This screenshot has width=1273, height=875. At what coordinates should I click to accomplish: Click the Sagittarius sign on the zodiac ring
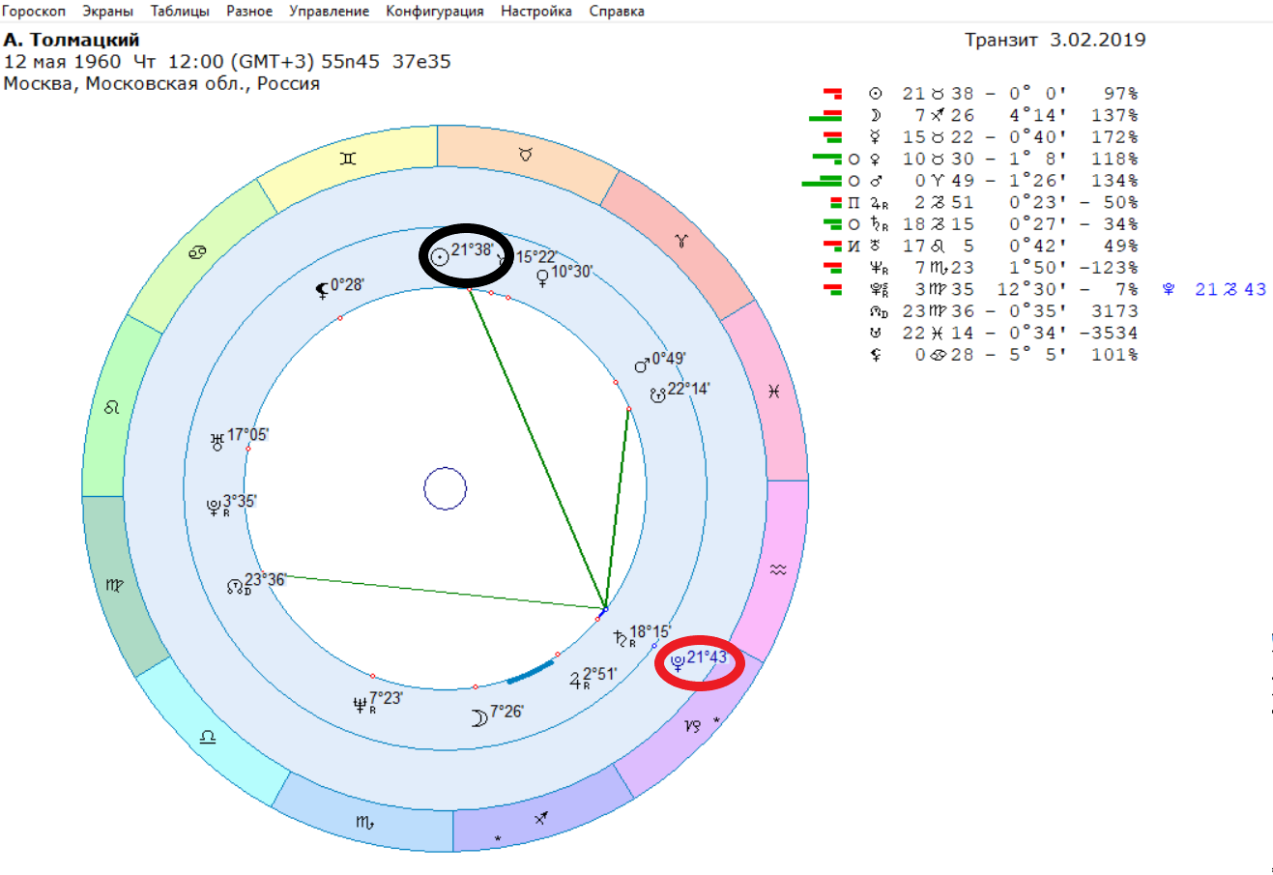point(542,818)
